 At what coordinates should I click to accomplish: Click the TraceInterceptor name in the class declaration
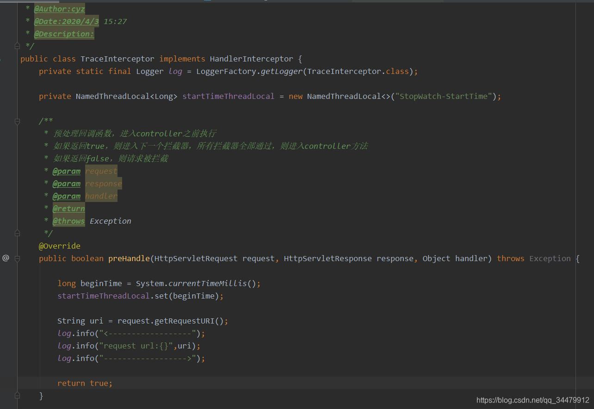tap(118, 59)
